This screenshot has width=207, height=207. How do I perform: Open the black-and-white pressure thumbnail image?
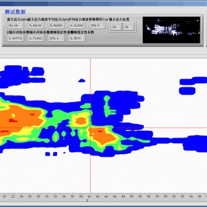pyautogui.click(x=171, y=30)
